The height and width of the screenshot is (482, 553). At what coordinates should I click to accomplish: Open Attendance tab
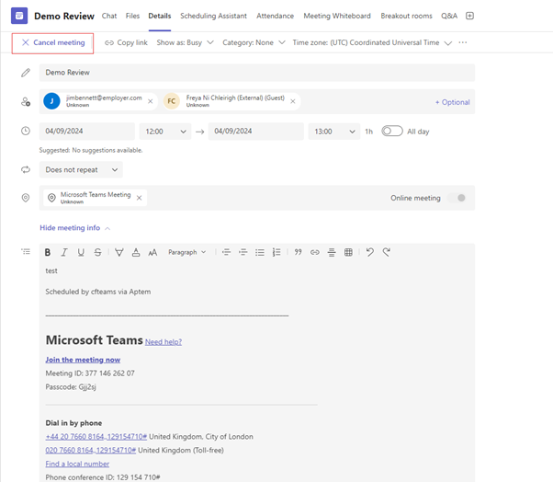[x=275, y=16]
